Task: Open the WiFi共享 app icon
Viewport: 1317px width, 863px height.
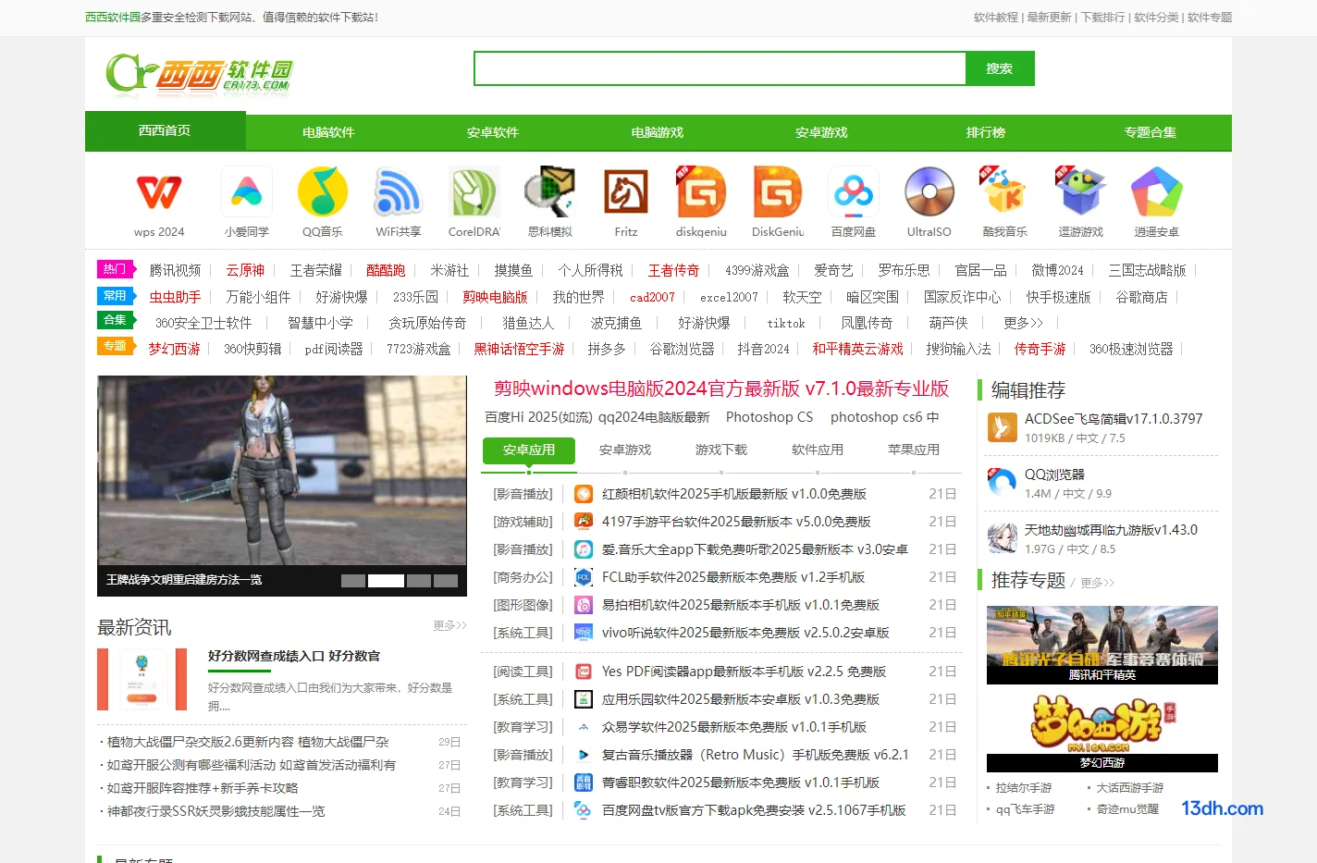Action: [x=399, y=192]
